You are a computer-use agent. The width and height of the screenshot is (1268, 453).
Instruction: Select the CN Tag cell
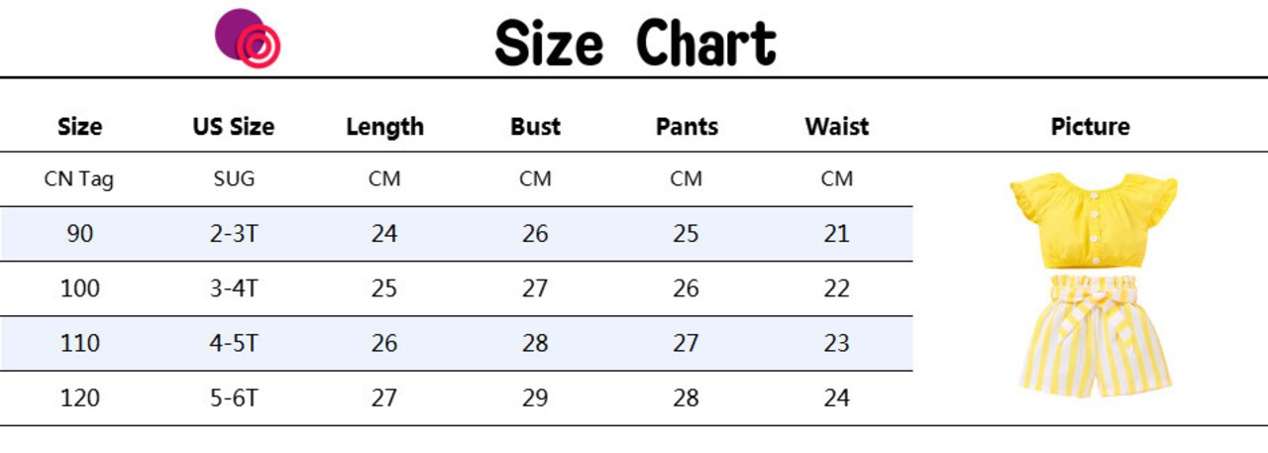79,179
